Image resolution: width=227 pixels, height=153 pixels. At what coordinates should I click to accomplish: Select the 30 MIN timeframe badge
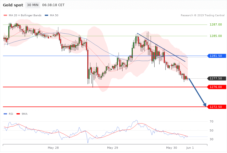click(x=33, y=5)
